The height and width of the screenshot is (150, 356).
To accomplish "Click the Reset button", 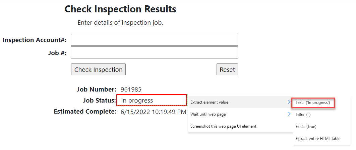I will tap(227, 69).
